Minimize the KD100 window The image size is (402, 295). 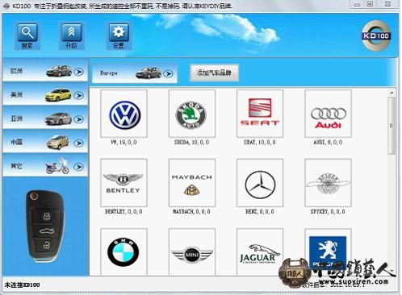357,4
